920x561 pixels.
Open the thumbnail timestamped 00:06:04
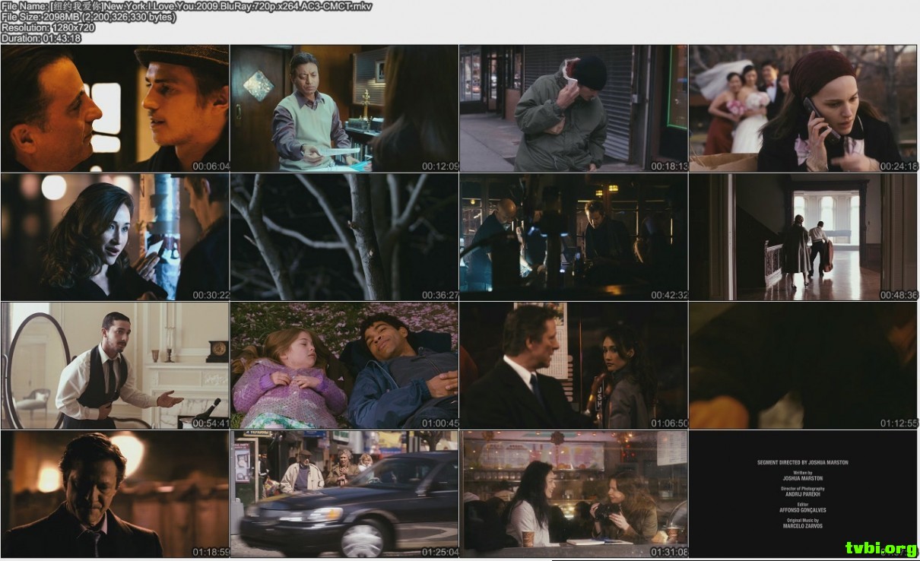[115, 109]
